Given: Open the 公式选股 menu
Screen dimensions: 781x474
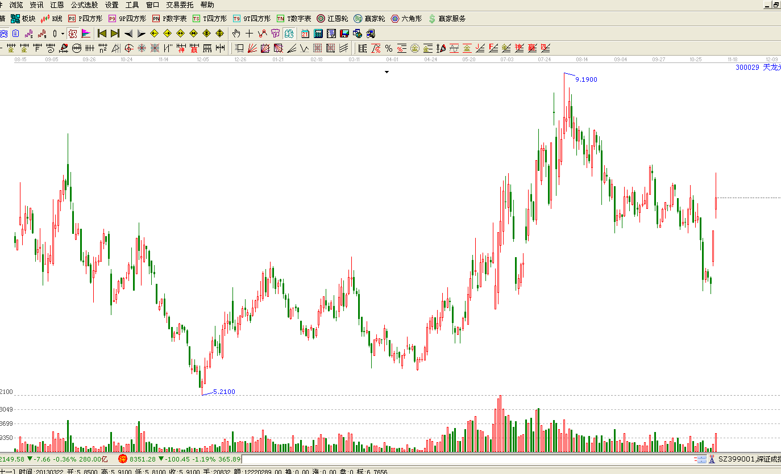Looking at the screenshot, I should (x=84, y=5).
